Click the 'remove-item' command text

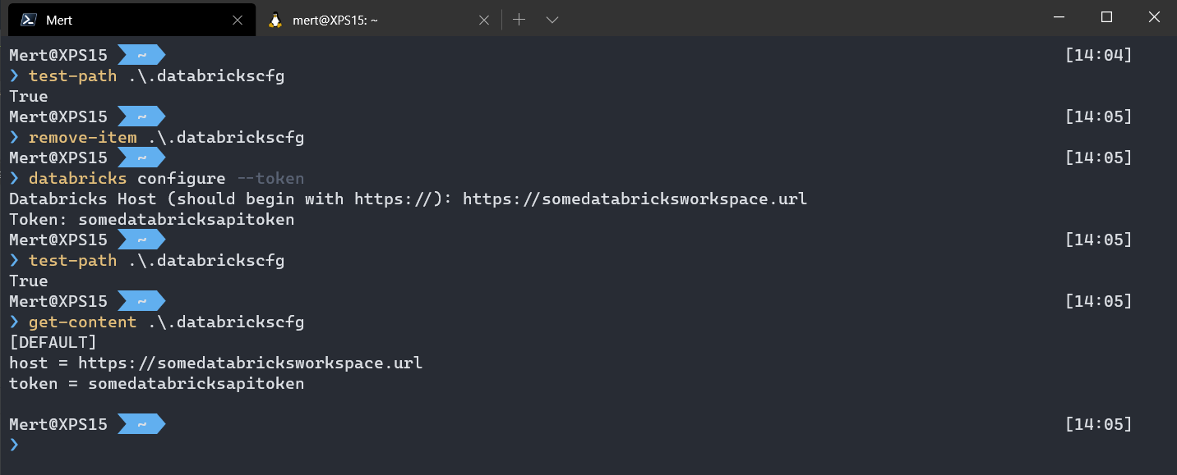tap(82, 137)
